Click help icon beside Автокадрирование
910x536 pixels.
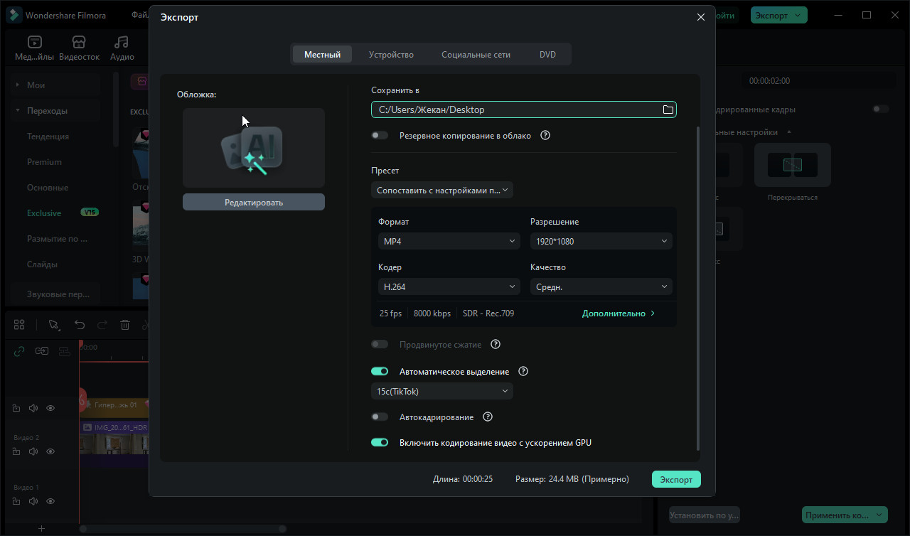488,417
